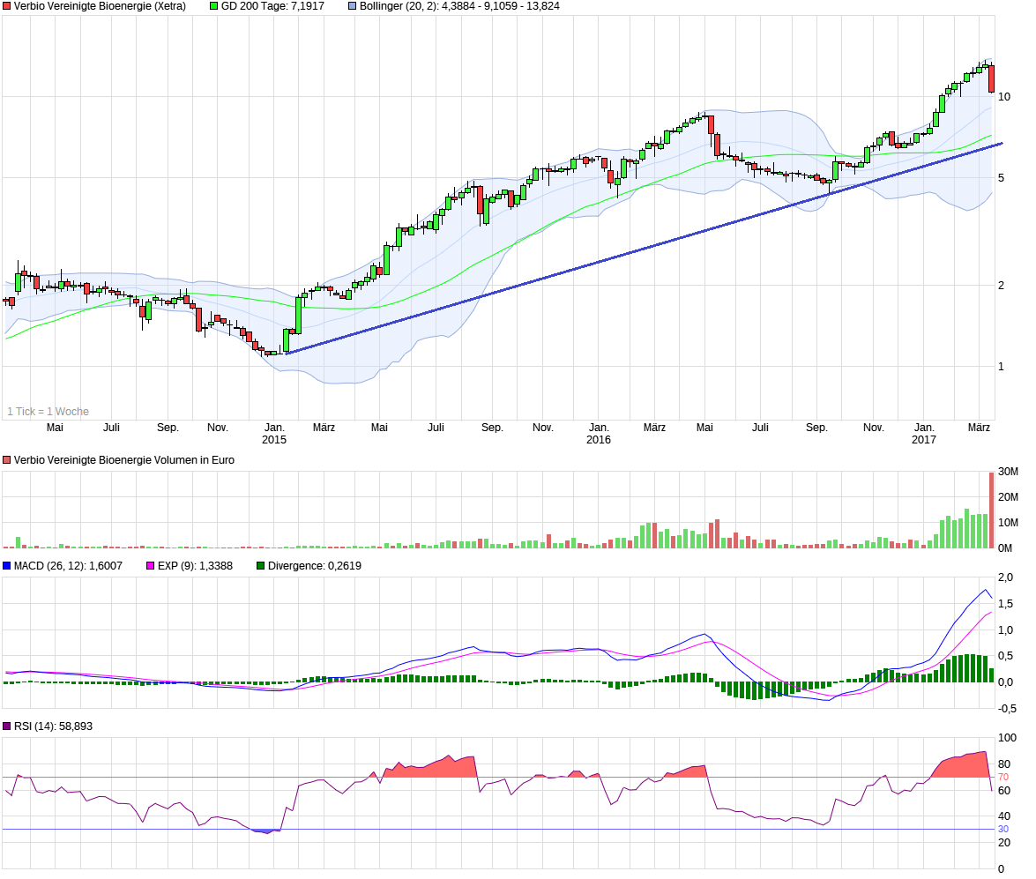Click the purple RSI (14) legend square
The height and width of the screenshot is (879, 1036).
tap(6, 726)
